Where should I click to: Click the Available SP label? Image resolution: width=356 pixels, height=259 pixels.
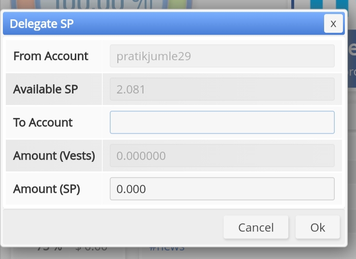click(45, 89)
